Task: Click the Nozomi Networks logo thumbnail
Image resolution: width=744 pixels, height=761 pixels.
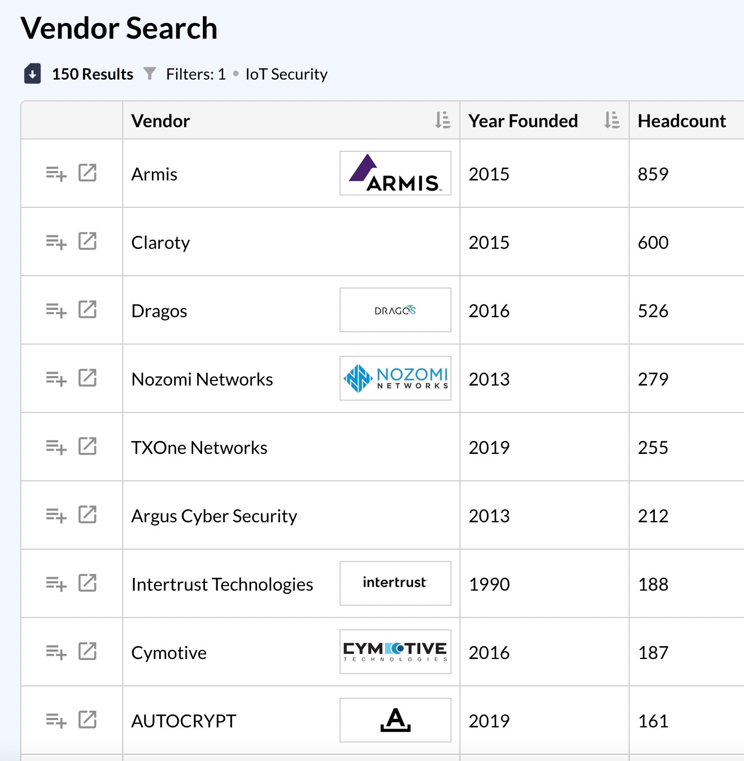Action: (x=396, y=378)
